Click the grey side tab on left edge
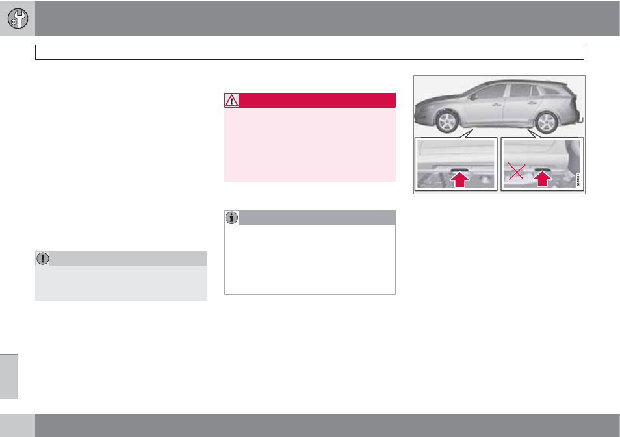This screenshot has height=437, width=620. pyautogui.click(x=9, y=377)
